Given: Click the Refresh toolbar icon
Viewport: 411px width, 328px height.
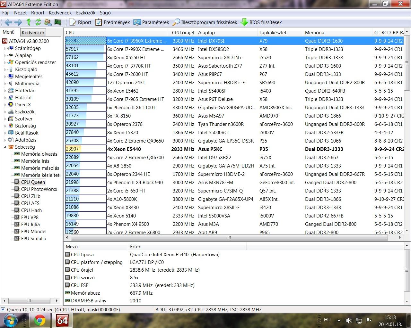Looking at the screenshot, I should (x=38, y=22).
